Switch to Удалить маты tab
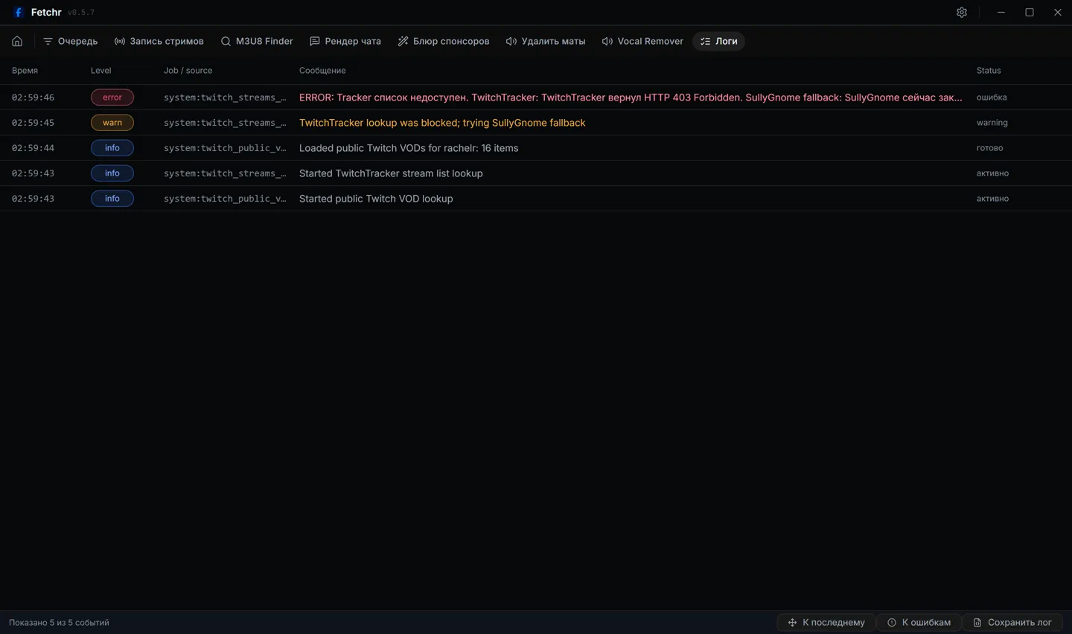This screenshot has height=634, width=1072. tap(546, 41)
